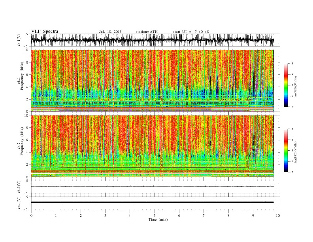
Task: Click the 'start UT = 7 :0 :0' text
Action: coord(191,32)
